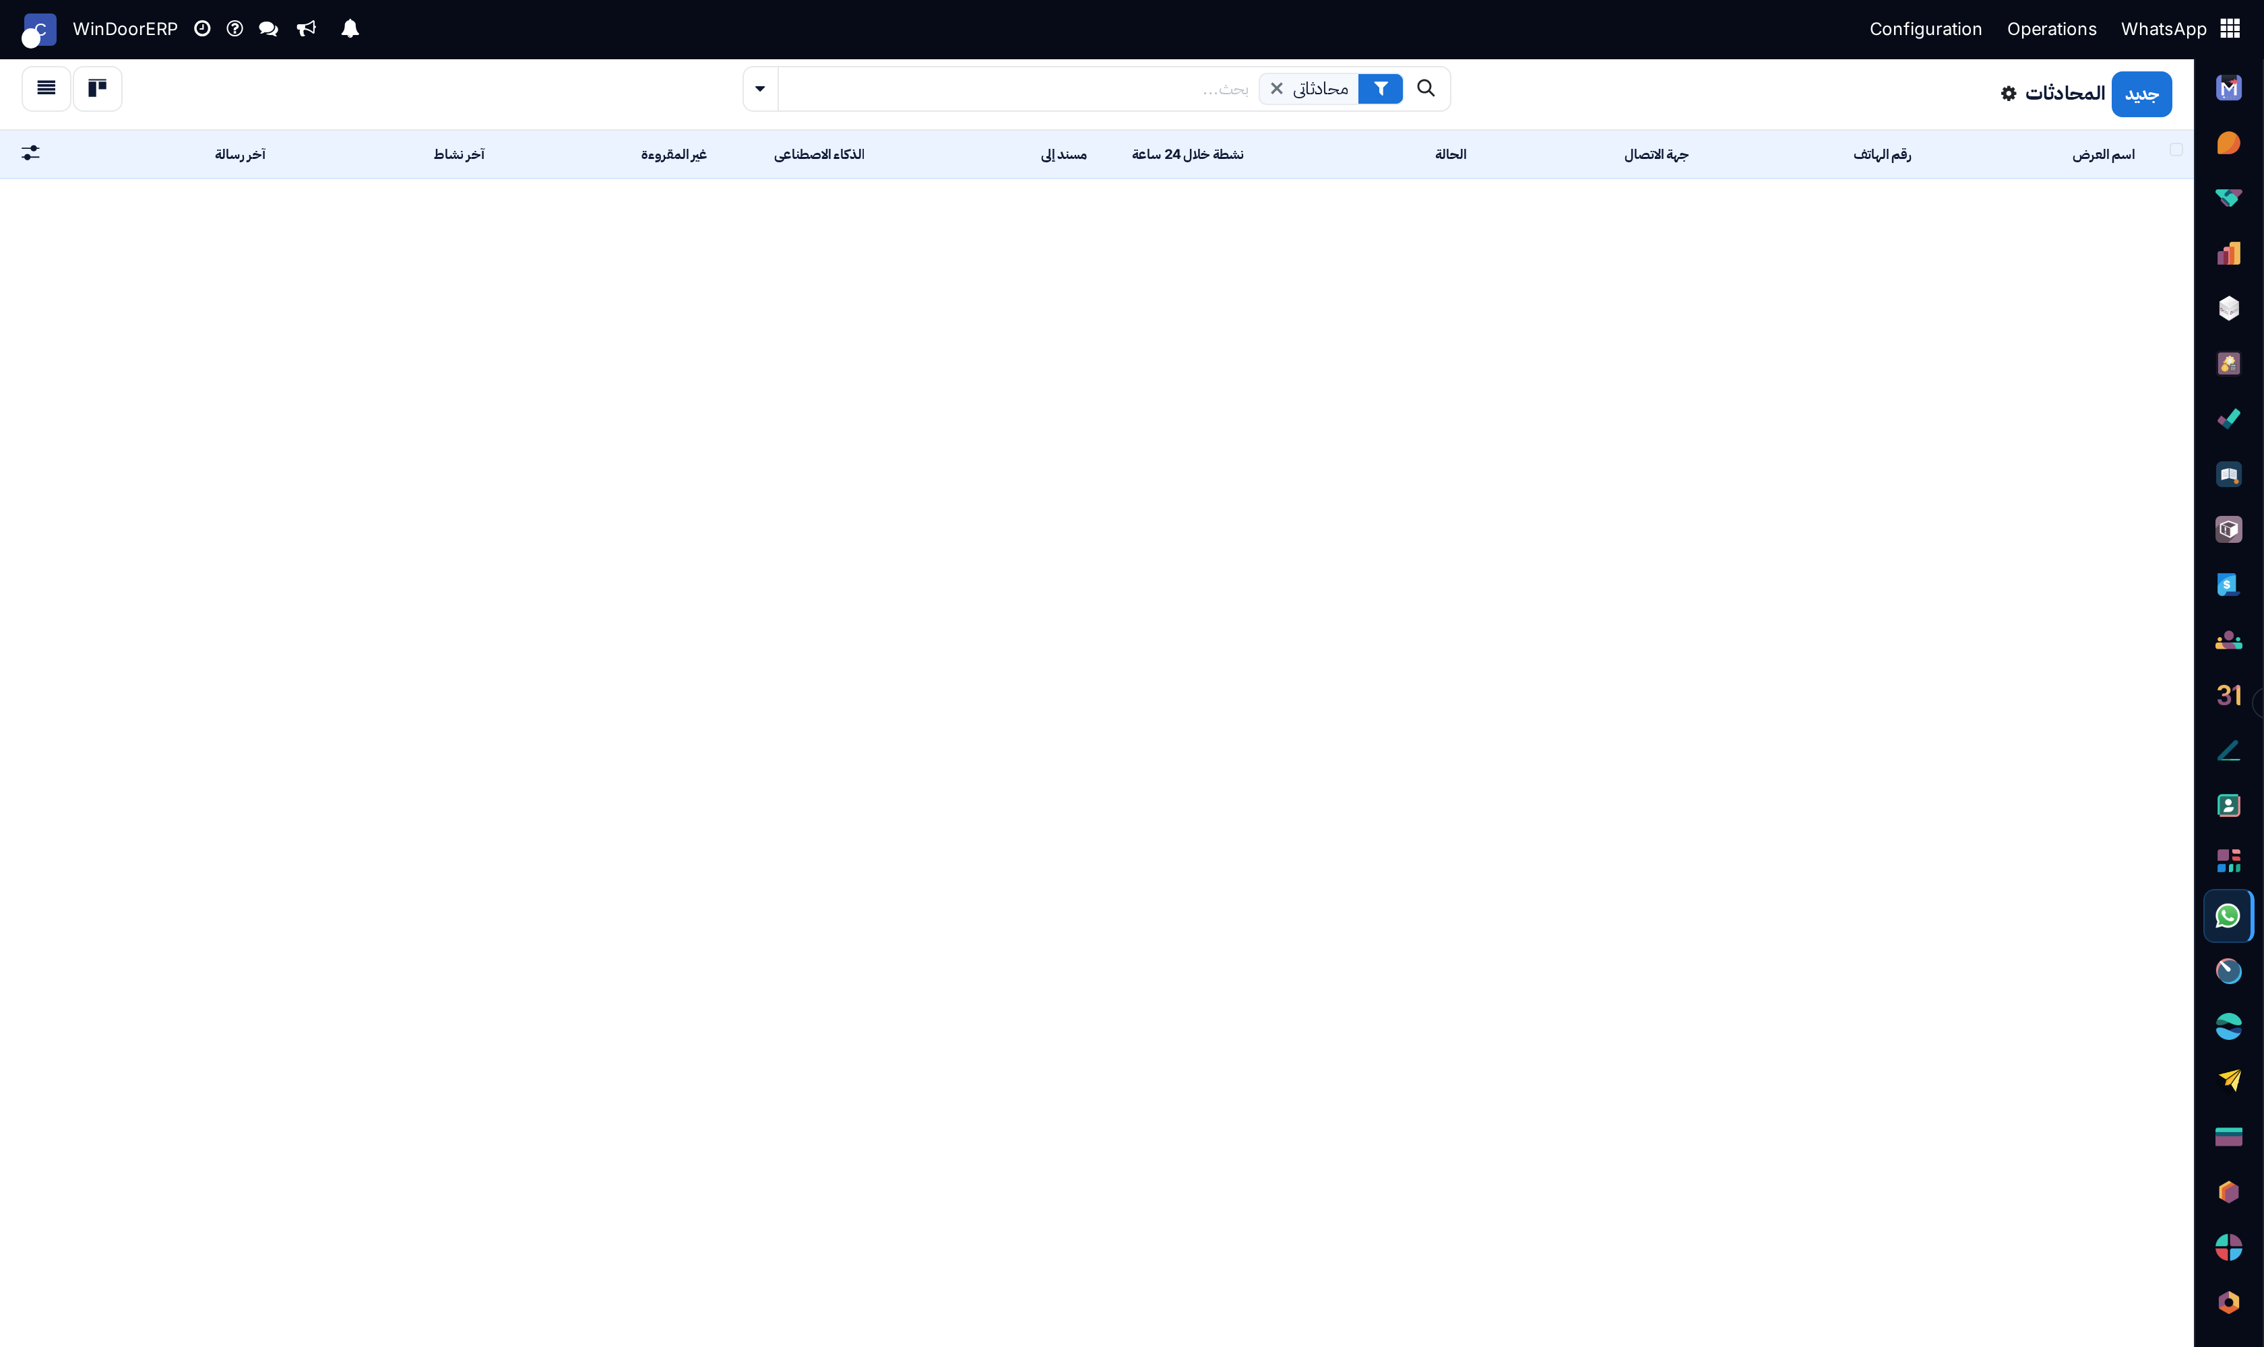Click the megaphone announcements icon
This screenshot has height=1347, width=2264.
pos(306,29)
